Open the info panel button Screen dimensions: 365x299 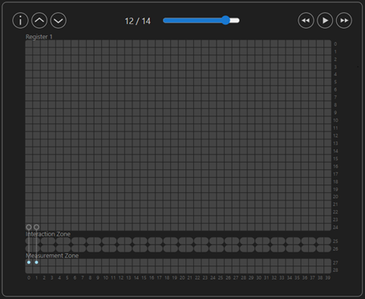point(20,21)
